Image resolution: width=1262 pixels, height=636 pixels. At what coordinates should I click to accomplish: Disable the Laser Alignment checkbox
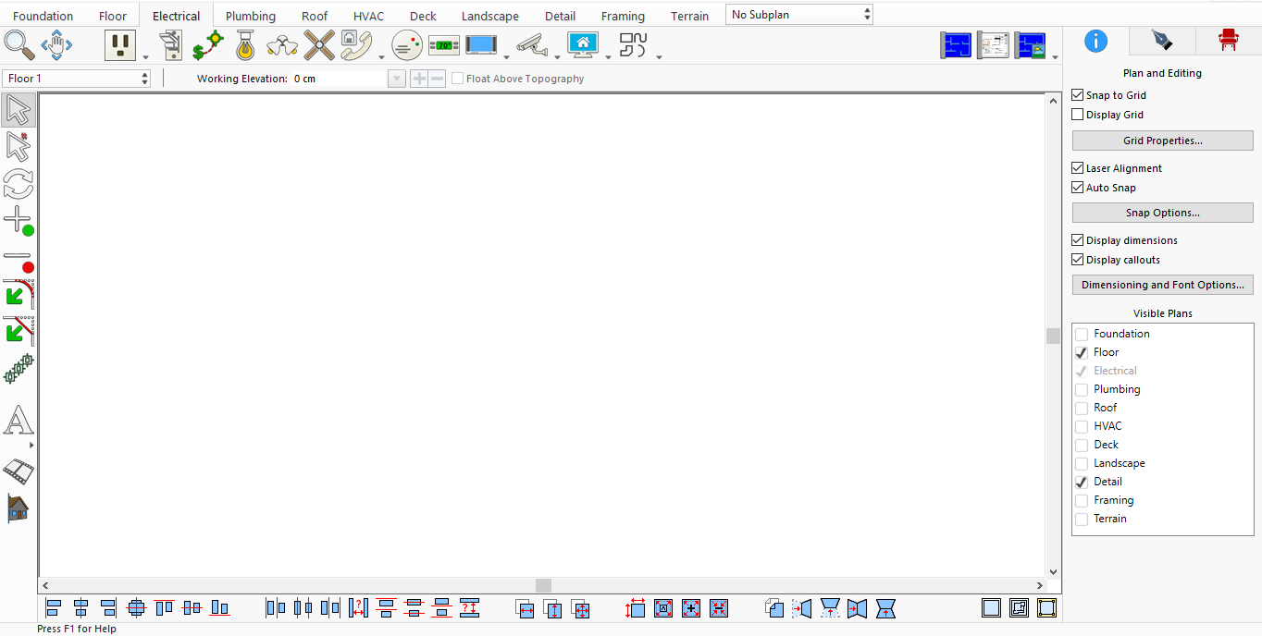click(1077, 168)
